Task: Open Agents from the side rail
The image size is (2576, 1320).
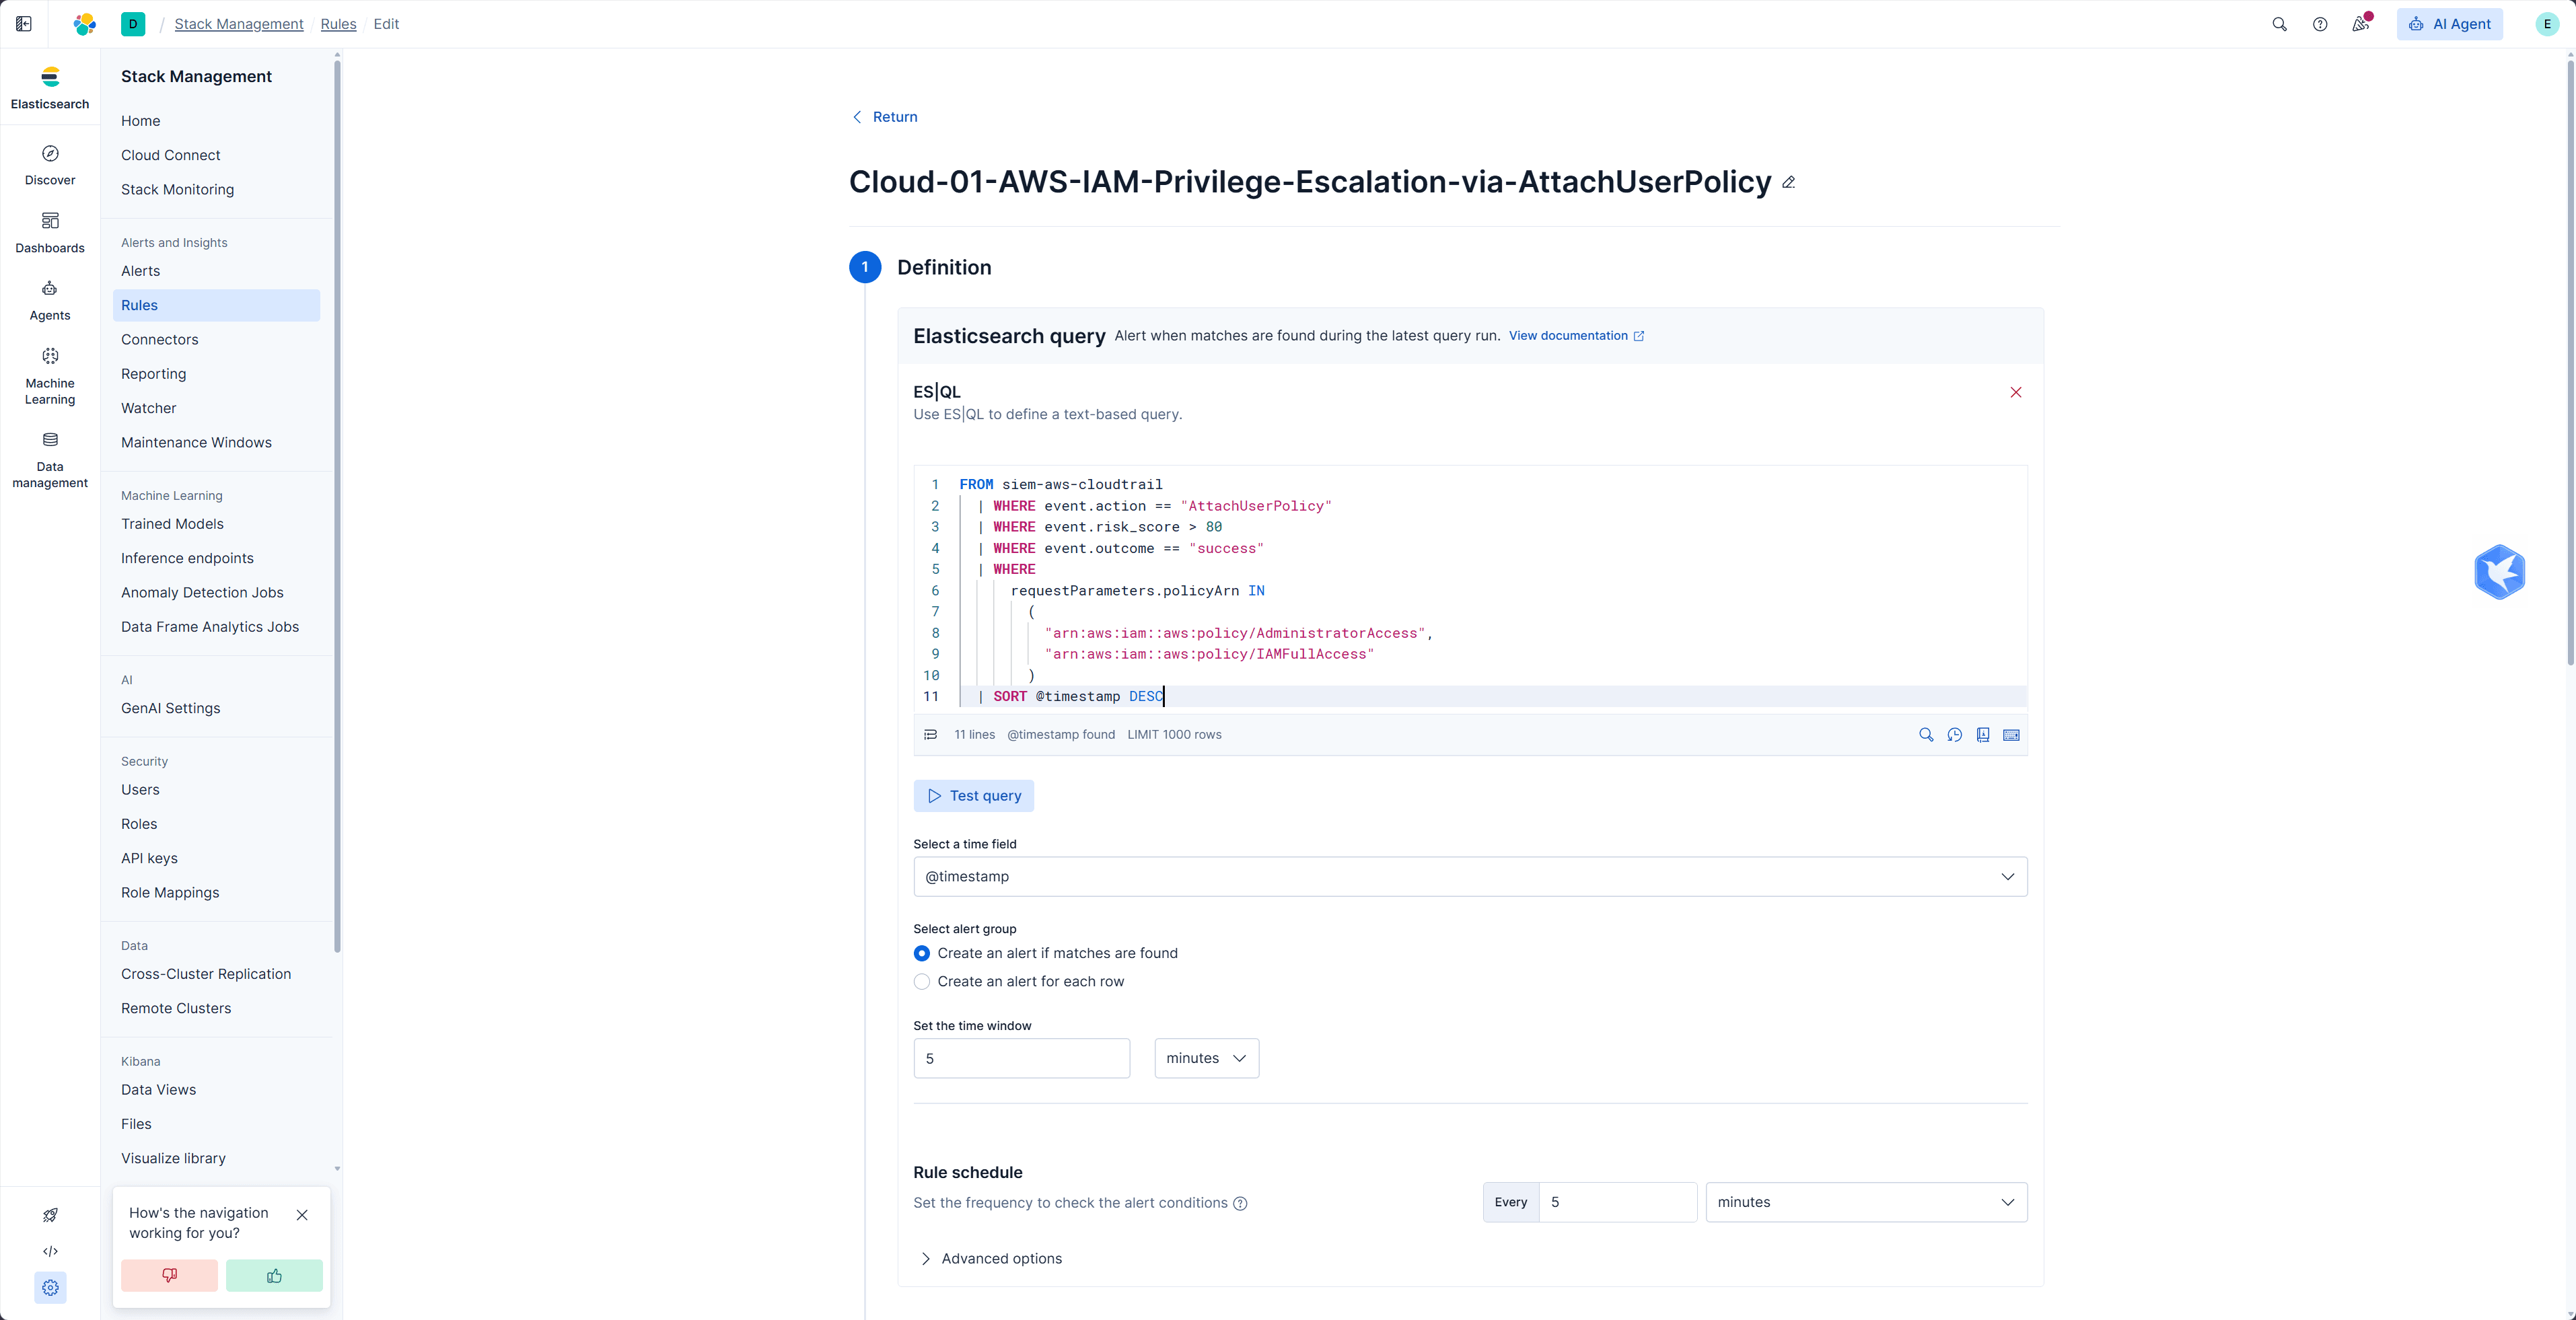Action: point(50,300)
